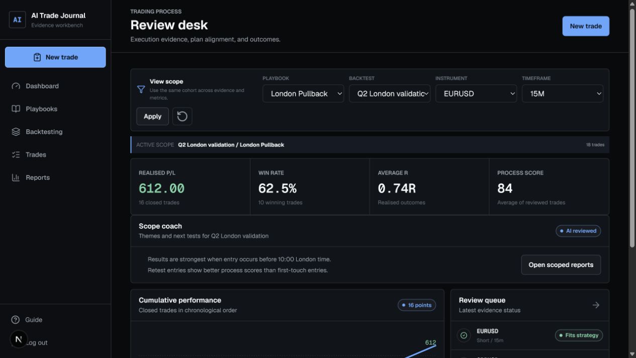Click the Guide help circle icon
636x358 pixels.
point(16,320)
